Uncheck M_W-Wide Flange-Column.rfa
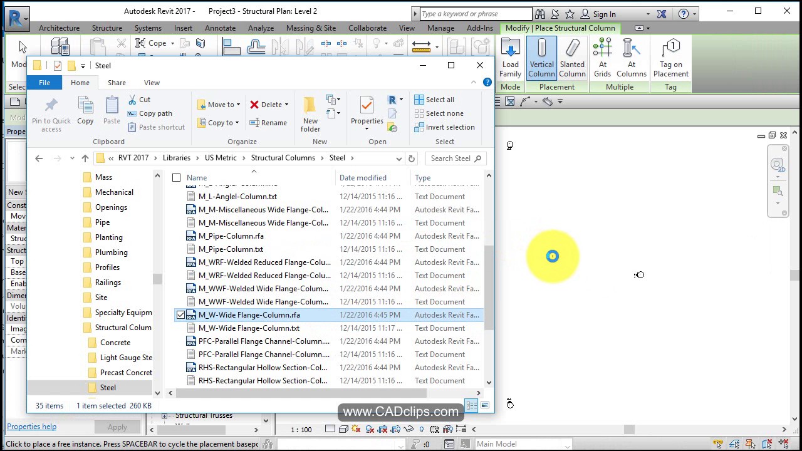802x451 pixels. click(181, 314)
